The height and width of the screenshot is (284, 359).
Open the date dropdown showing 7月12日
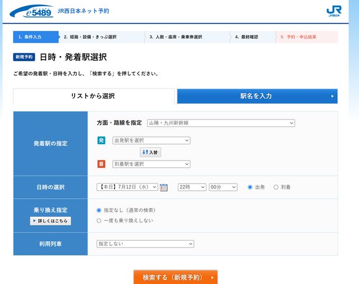coord(127,187)
